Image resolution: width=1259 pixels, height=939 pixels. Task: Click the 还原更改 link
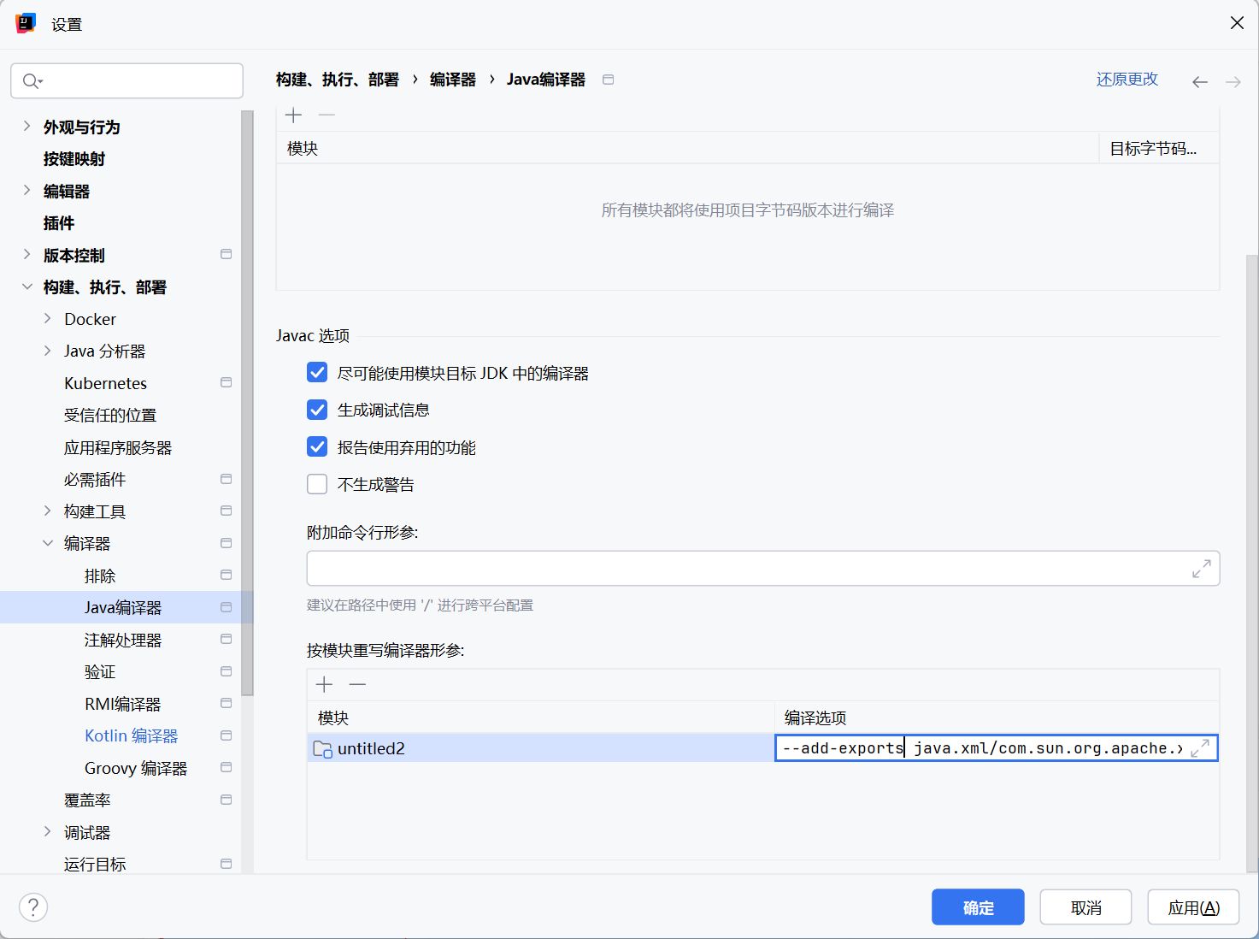1127,80
